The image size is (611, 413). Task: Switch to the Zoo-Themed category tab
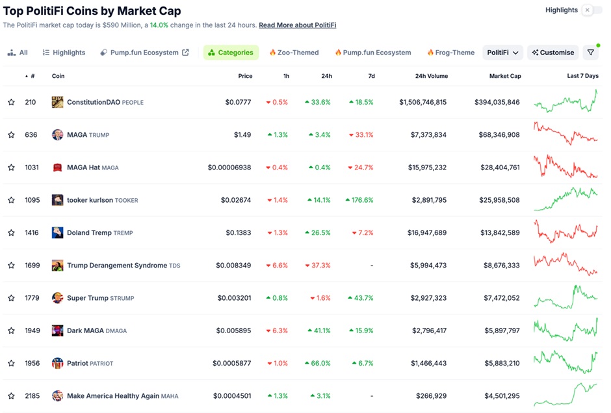click(294, 53)
